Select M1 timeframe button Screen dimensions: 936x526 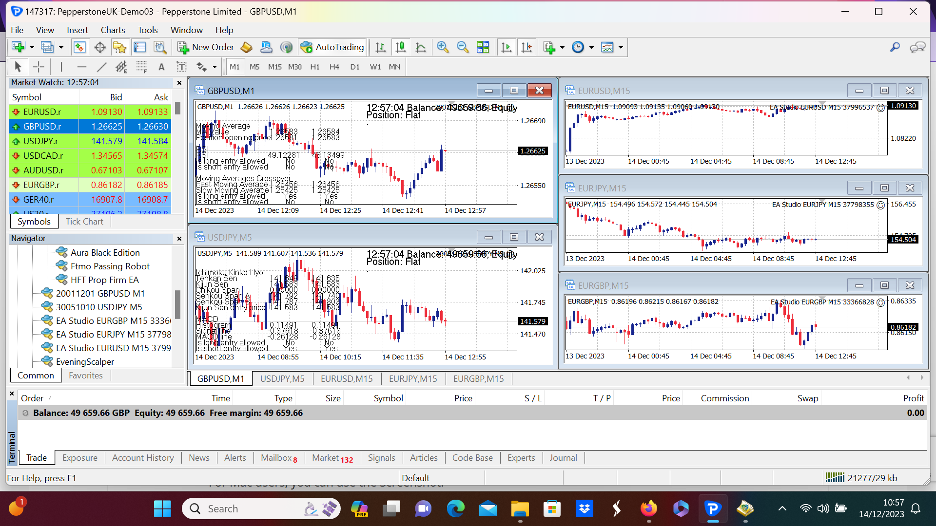[x=234, y=67]
